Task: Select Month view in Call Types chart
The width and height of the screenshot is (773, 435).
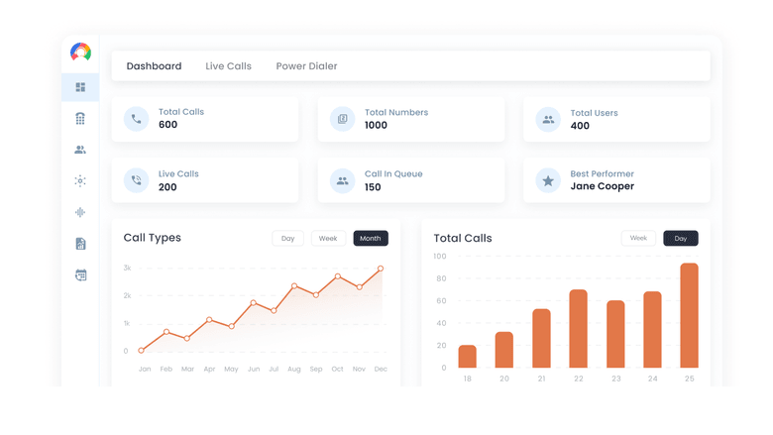Action: tap(371, 239)
